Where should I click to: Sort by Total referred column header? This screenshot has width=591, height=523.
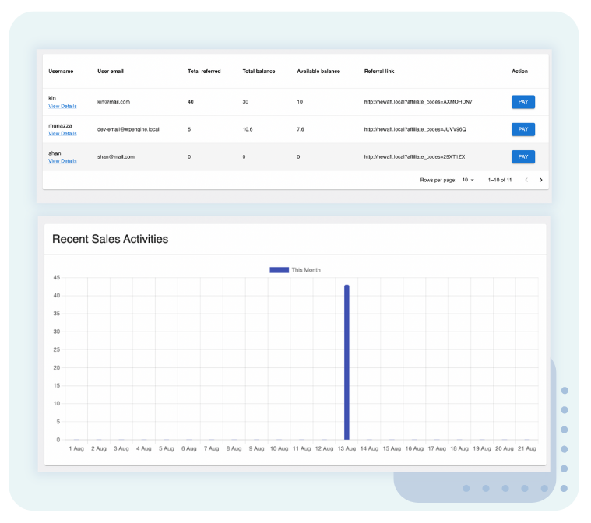[204, 72]
